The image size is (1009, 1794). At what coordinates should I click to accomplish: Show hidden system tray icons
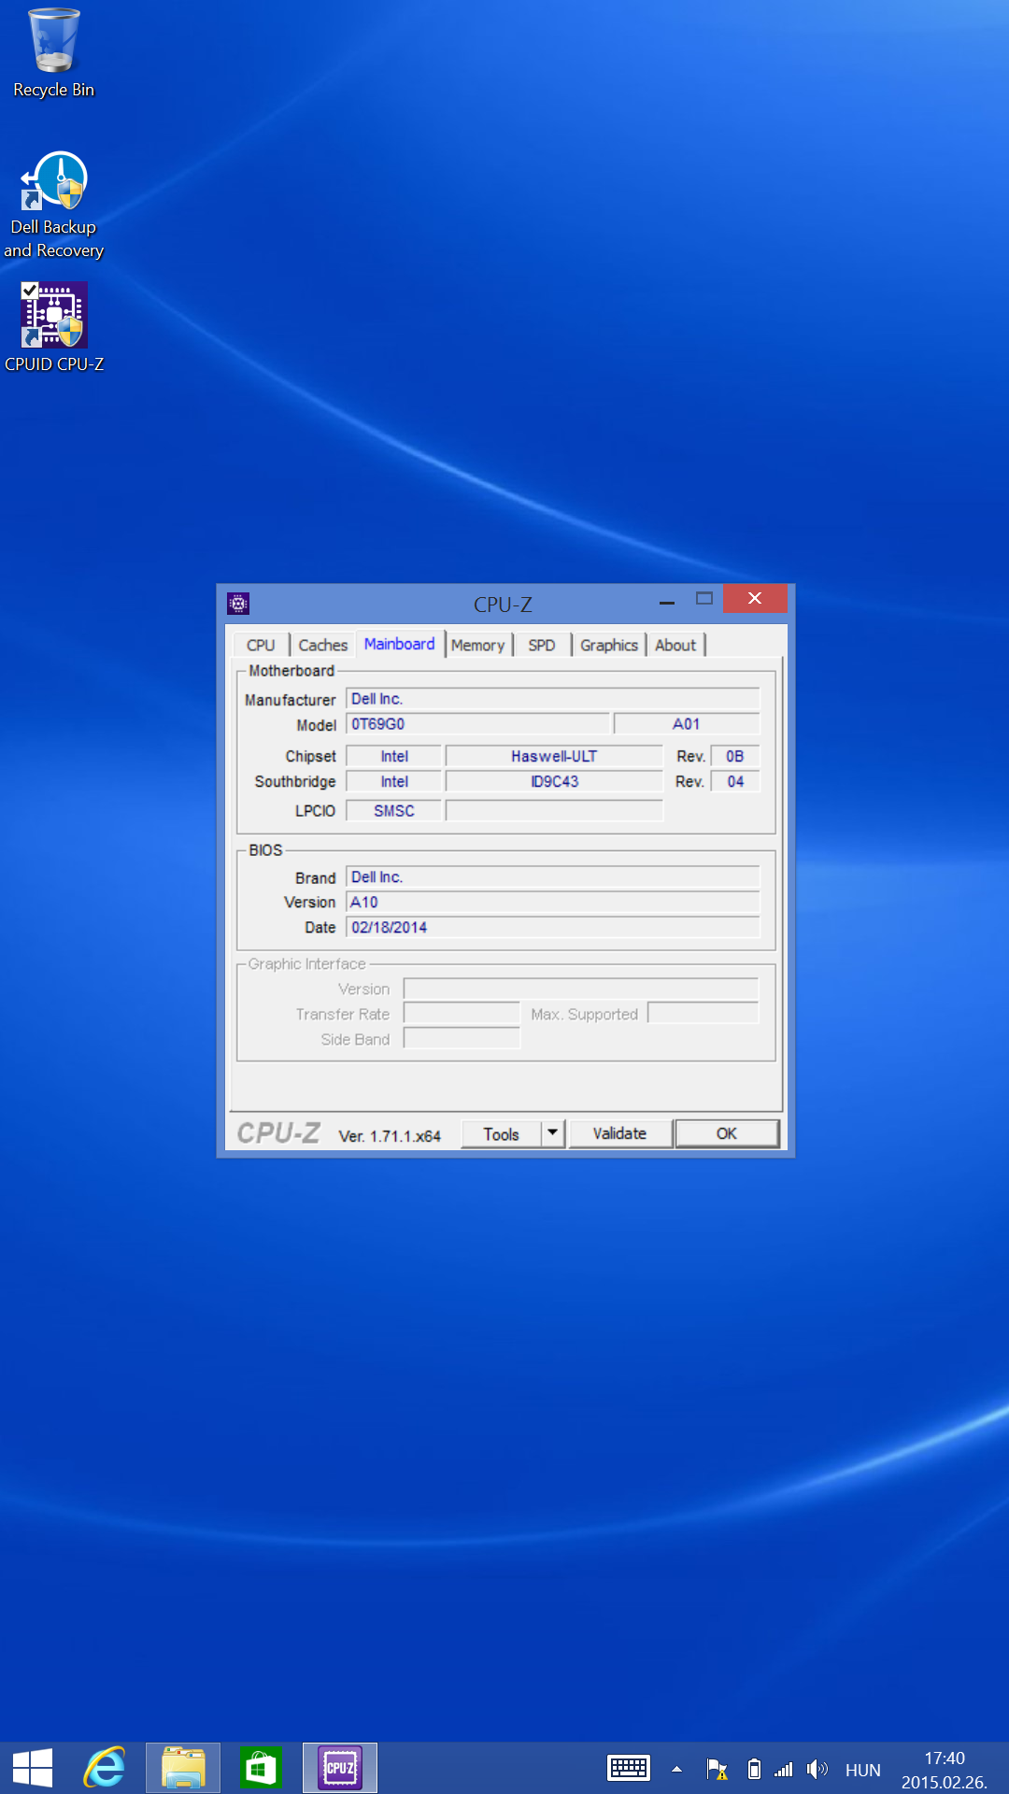(676, 1769)
